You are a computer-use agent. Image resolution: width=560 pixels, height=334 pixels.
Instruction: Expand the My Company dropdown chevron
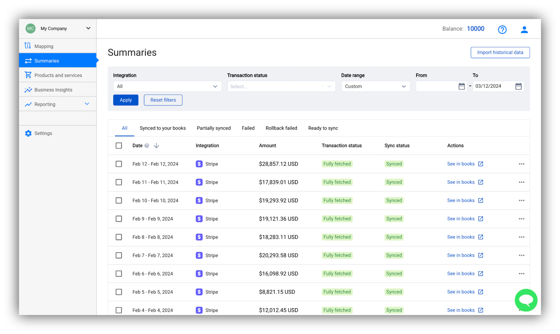coord(88,28)
